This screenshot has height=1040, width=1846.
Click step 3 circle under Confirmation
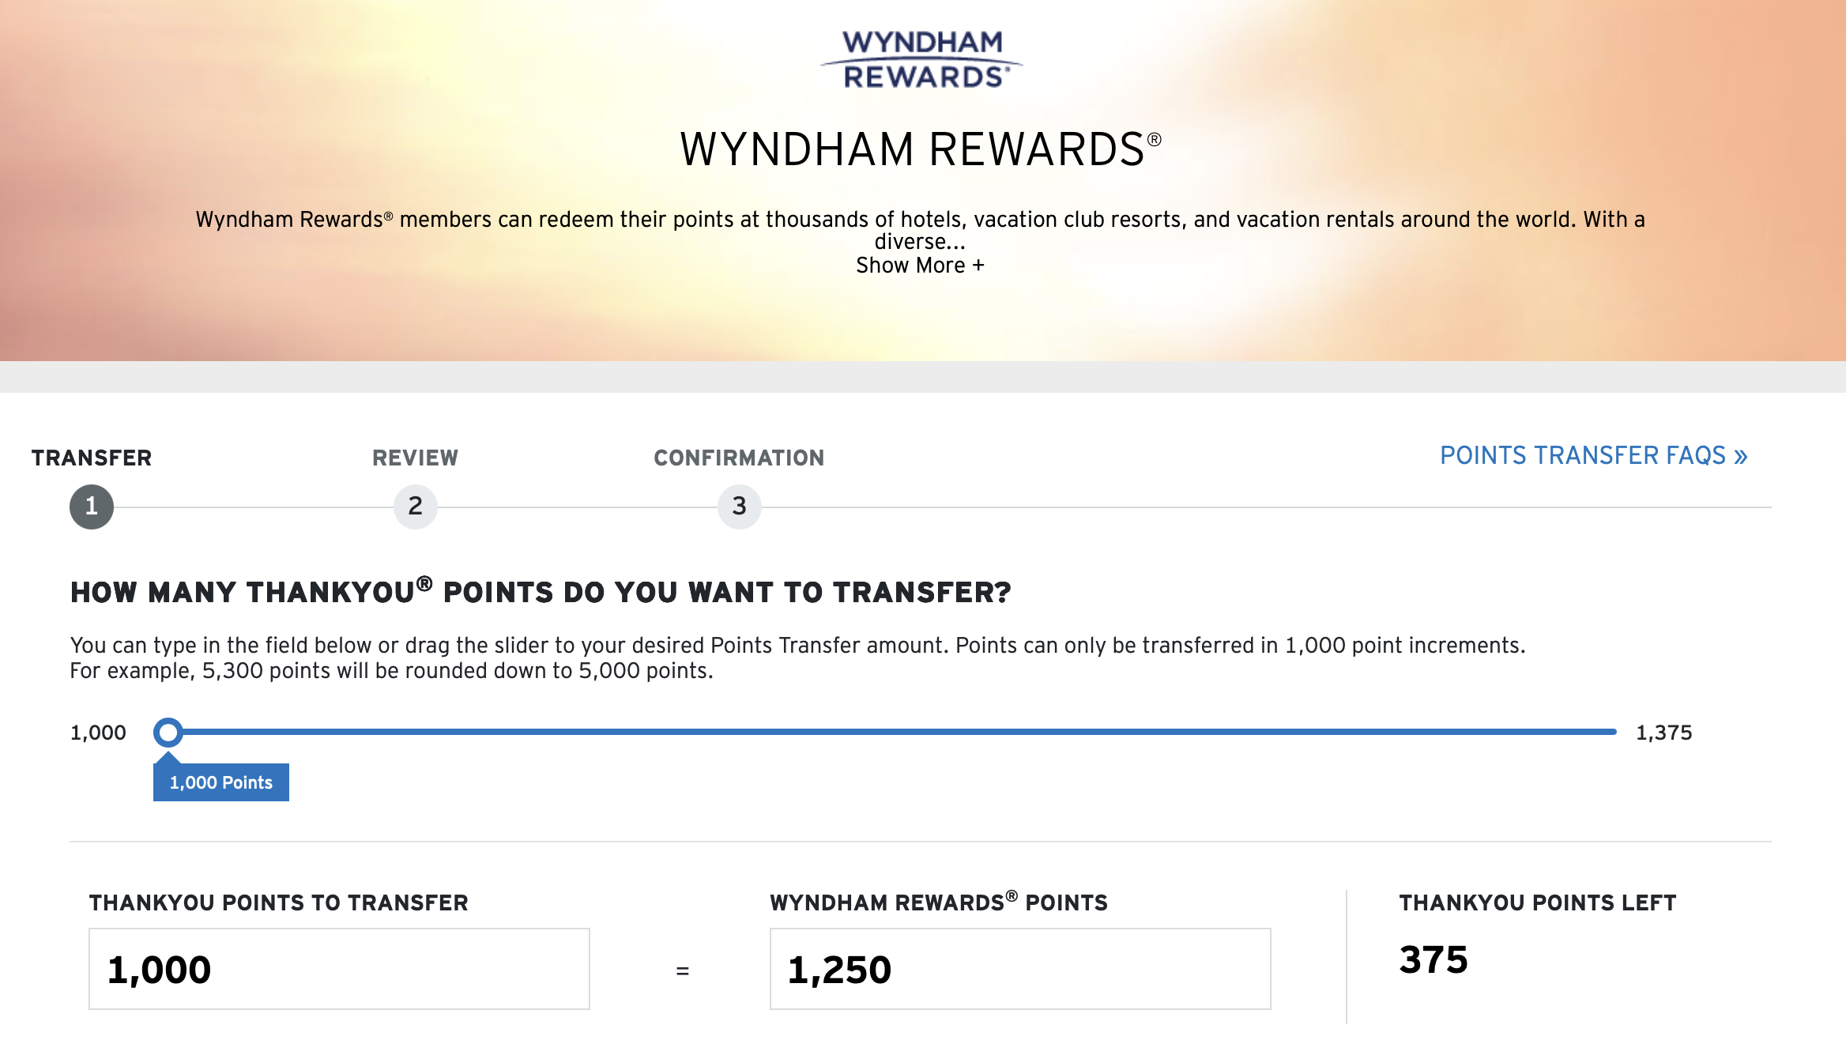(739, 507)
